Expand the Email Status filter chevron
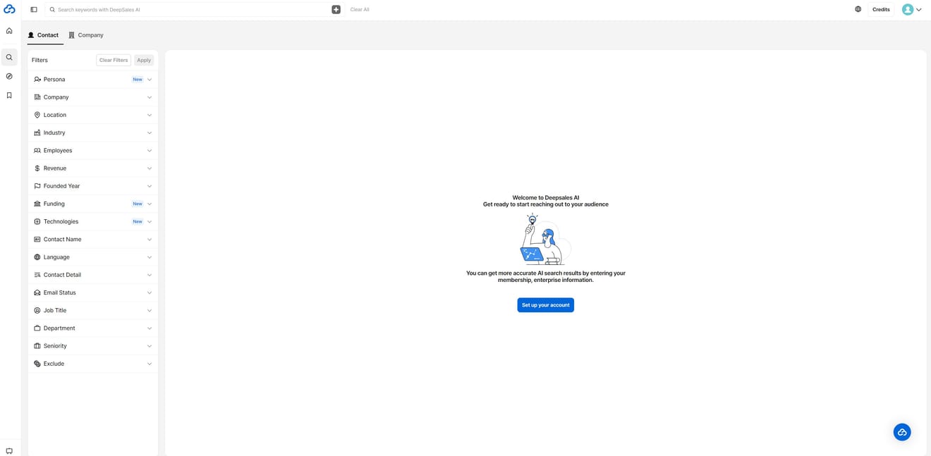This screenshot has width=931, height=456. pyautogui.click(x=150, y=292)
